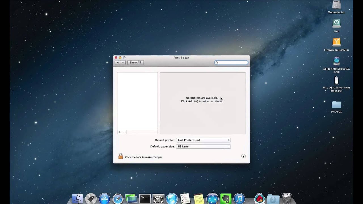Image resolution: width=363 pixels, height=204 pixels.
Task: Open System Preferences gear in dock
Action: tap(158, 199)
